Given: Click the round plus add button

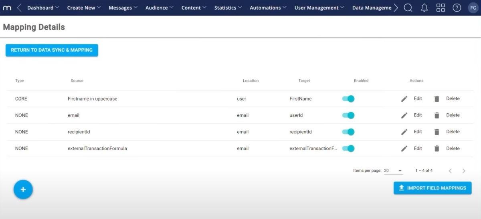Looking at the screenshot, I should tap(23, 189).
